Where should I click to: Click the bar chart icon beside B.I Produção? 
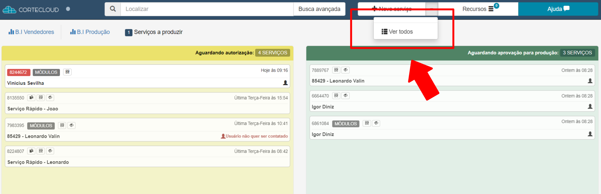click(73, 32)
